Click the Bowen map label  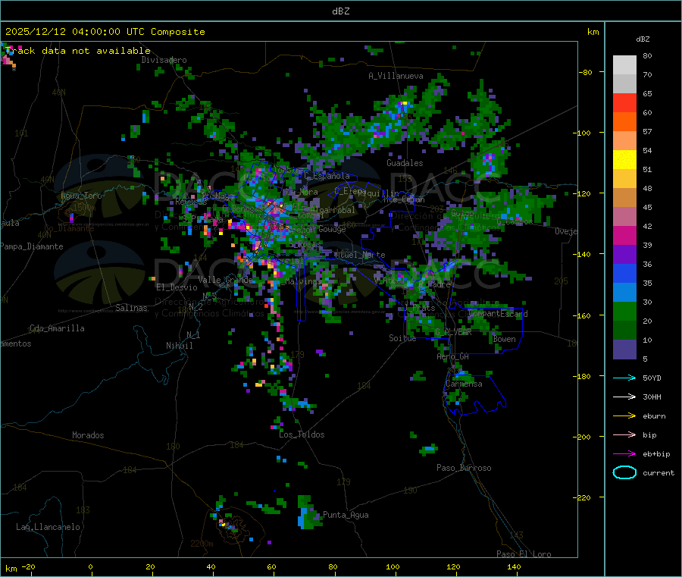(505, 340)
